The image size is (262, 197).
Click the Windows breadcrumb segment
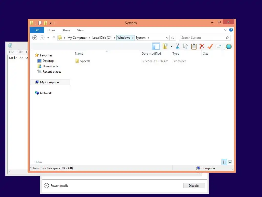(x=124, y=38)
